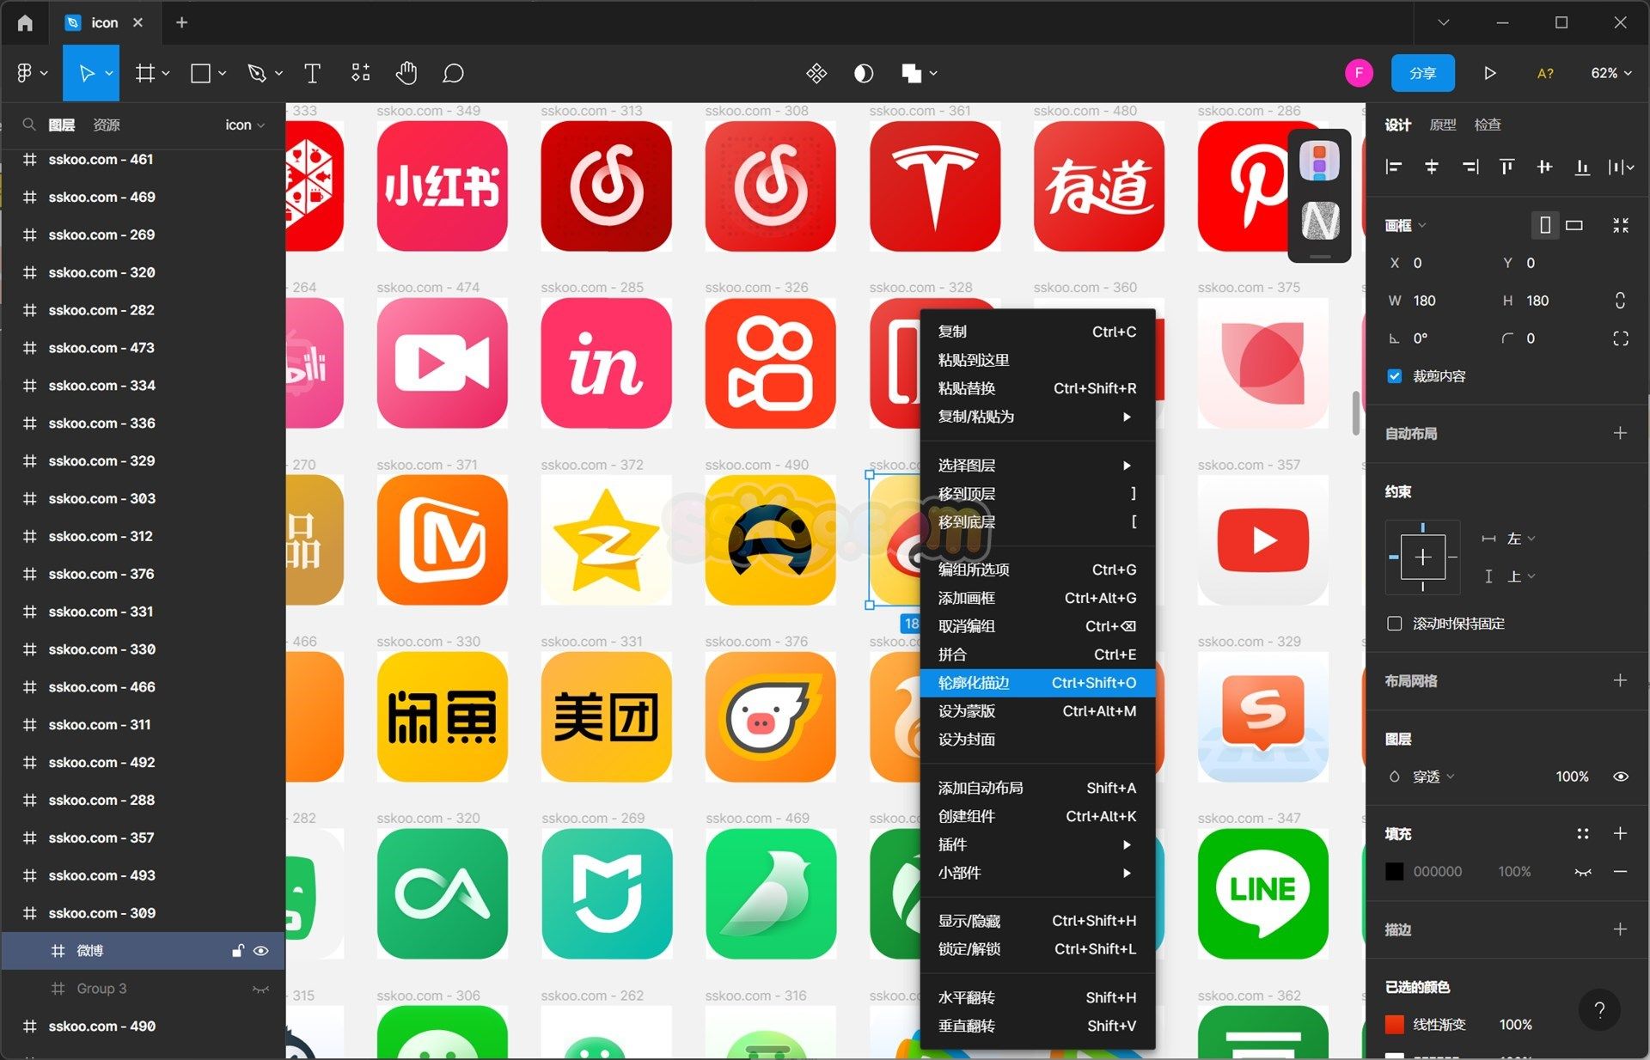1650x1060 pixels.
Task: Uncheck the clip content checkbox
Action: tap(1394, 376)
